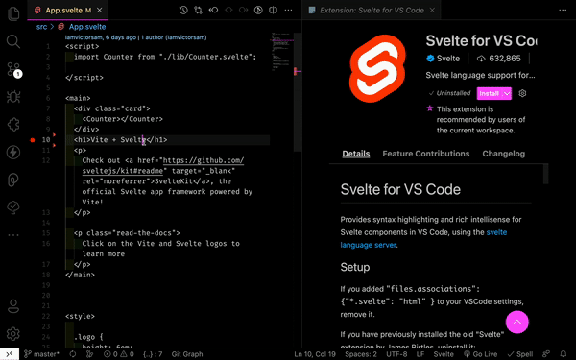Toggle the Go Live server in status bar
576x360 pixels.
[481, 354]
